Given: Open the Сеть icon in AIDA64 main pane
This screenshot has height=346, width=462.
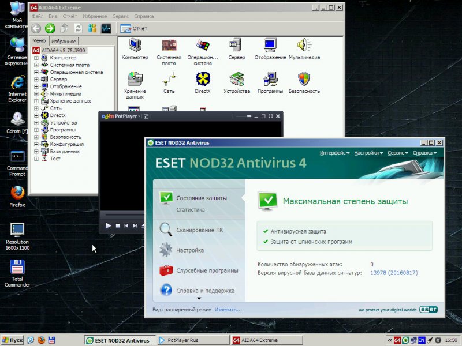Looking at the screenshot, I should (x=169, y=82).
